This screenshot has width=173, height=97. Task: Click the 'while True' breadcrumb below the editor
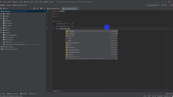point(56,91)
